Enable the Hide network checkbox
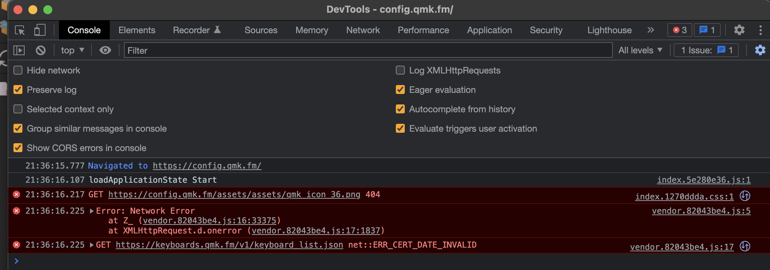Image resolution: width=770 pixels, height=270 pixels. point(18,70)
